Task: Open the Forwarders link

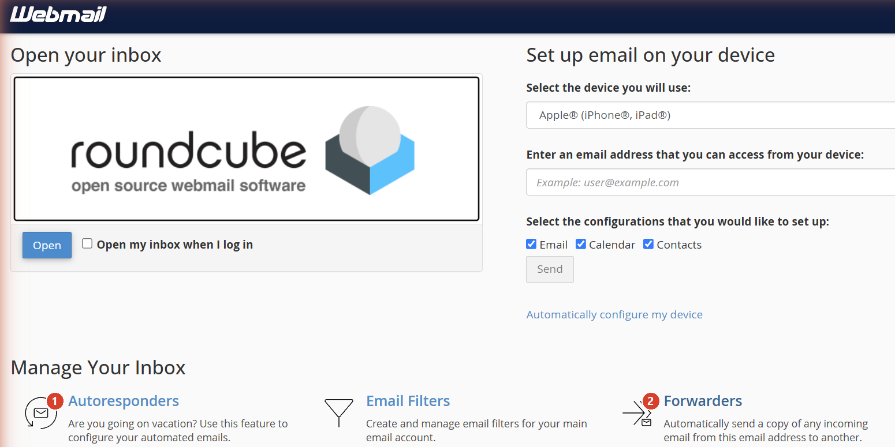Action: [x=703, y=401]
